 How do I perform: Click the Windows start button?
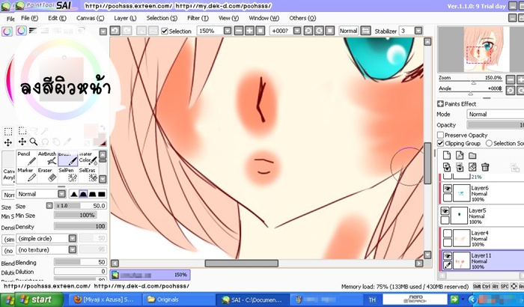pyautogui.click(x=37, y=300)
